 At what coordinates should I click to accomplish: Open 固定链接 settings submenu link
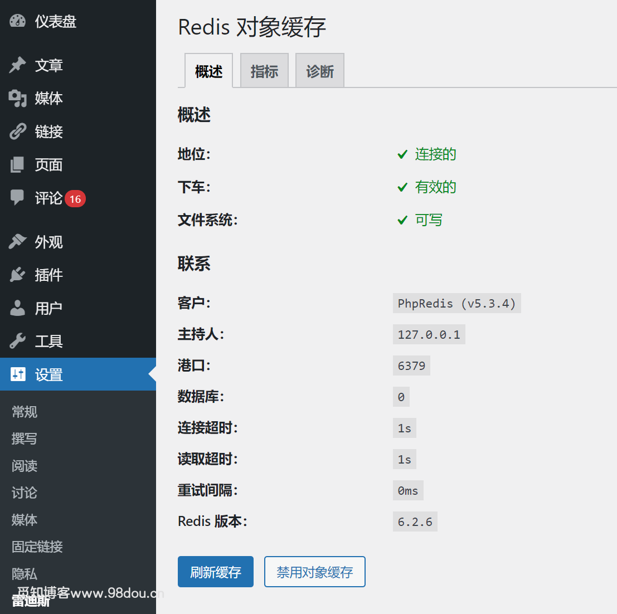point(37,547)
